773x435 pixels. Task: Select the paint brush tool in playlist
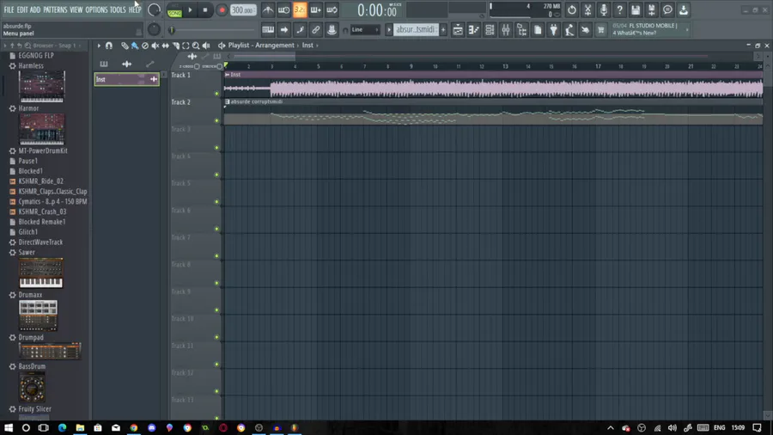coord(135,46)
